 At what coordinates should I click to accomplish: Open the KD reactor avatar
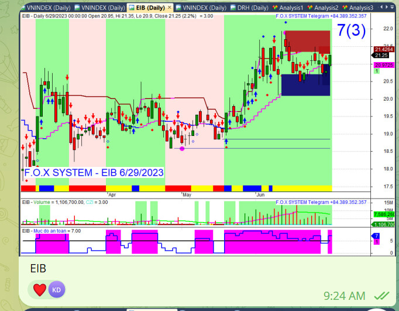click(x=57, y=289)
